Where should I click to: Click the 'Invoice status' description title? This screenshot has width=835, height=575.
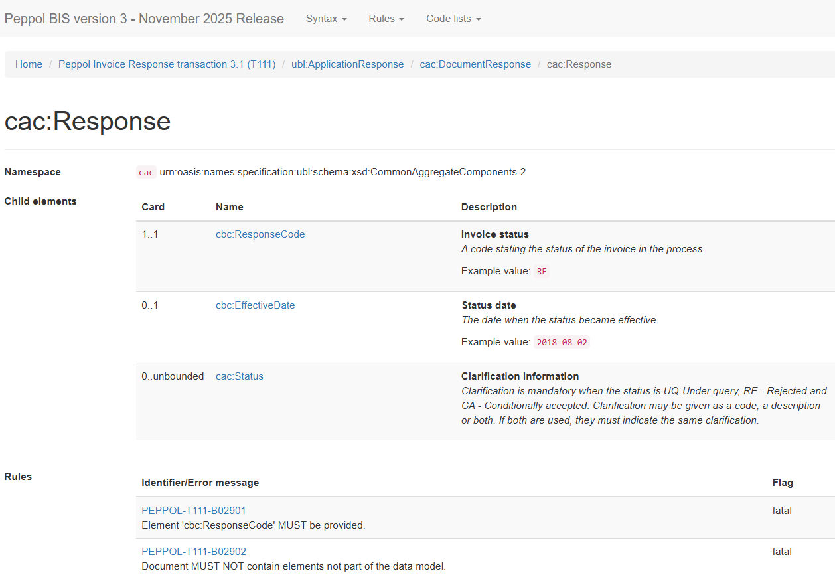point(495,234)
